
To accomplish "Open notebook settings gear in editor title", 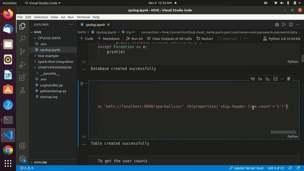I will tap(277, 25).
